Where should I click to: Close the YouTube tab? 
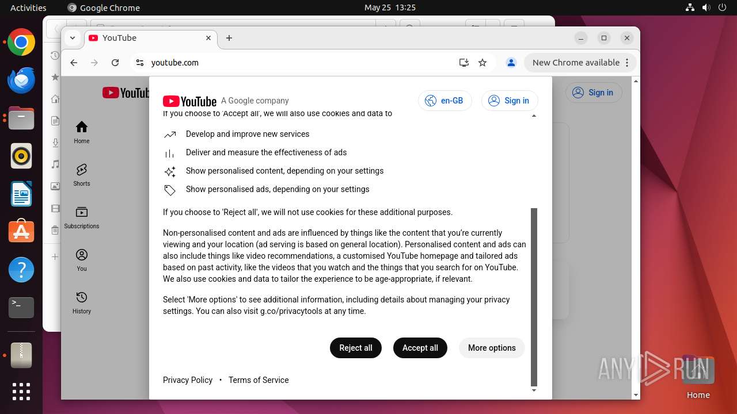pyautogui.click(x=208, y=38)
